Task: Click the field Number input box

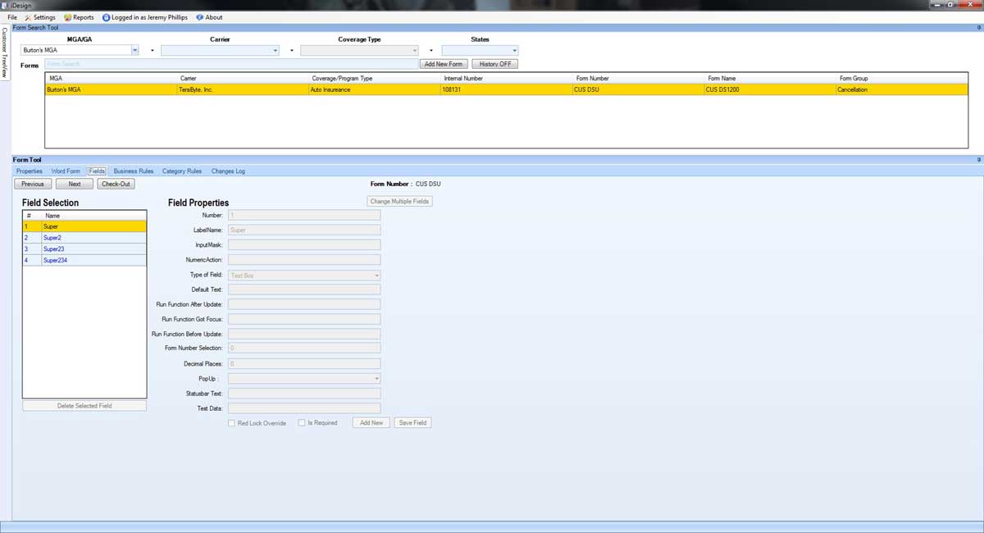Action: point(304,216)
